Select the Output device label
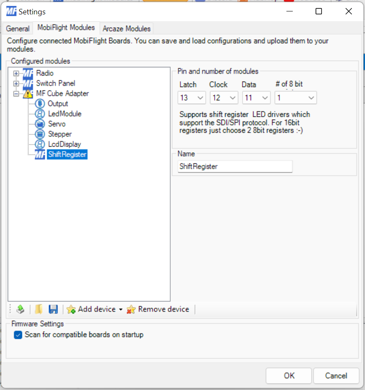This screenshot has width=365, height=390. click(58, 104)
